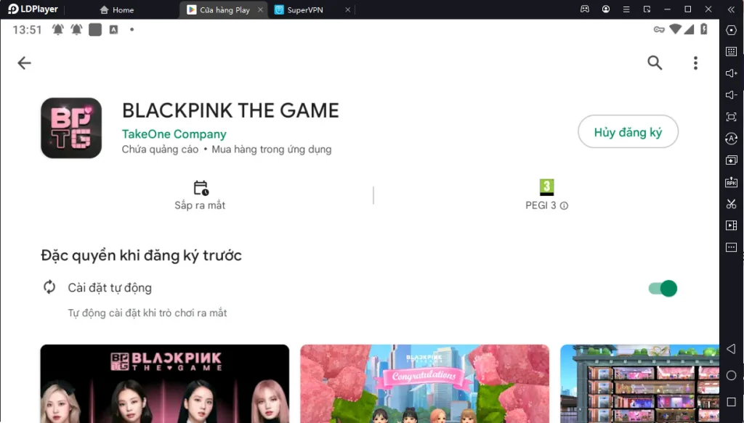Click the PEGI 3 info icon

564,205
